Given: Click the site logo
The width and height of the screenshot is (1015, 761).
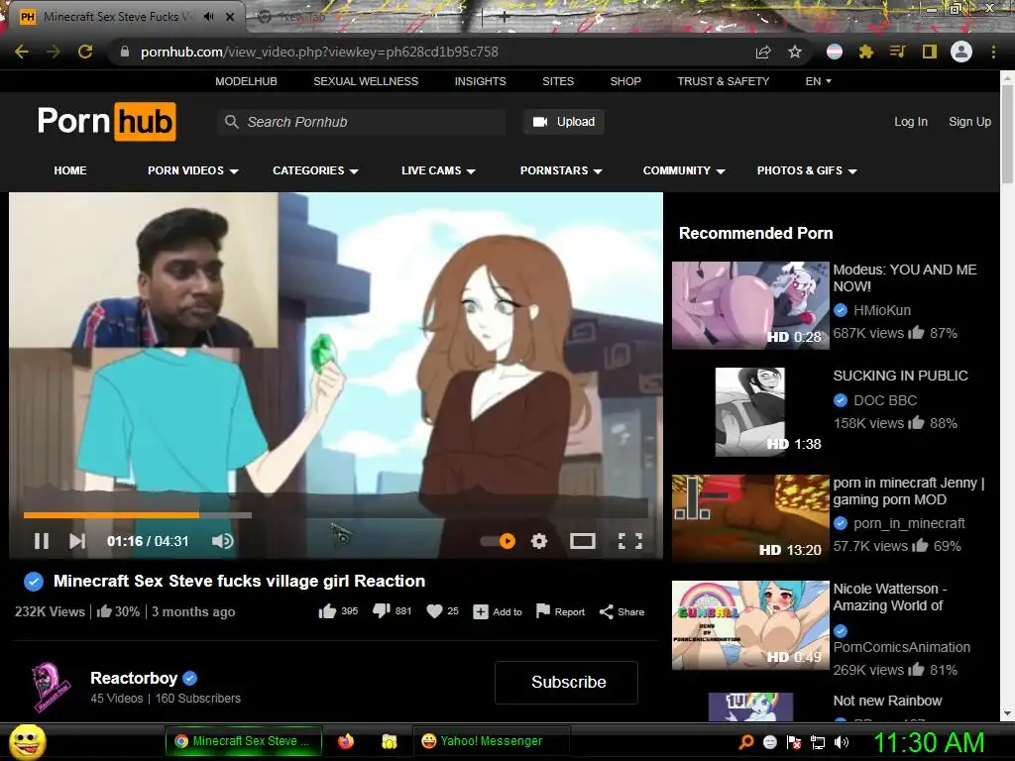Looking at the screenshot, I should click(x=107, y=122).
